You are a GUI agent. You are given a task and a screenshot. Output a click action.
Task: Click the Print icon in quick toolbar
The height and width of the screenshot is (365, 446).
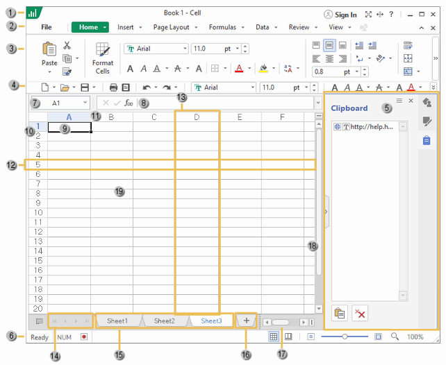[x=113, y=87]
